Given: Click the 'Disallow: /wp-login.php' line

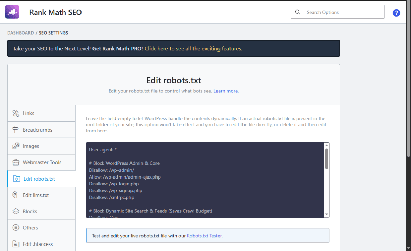Looking at the screenshot, I should click(114, 184).
